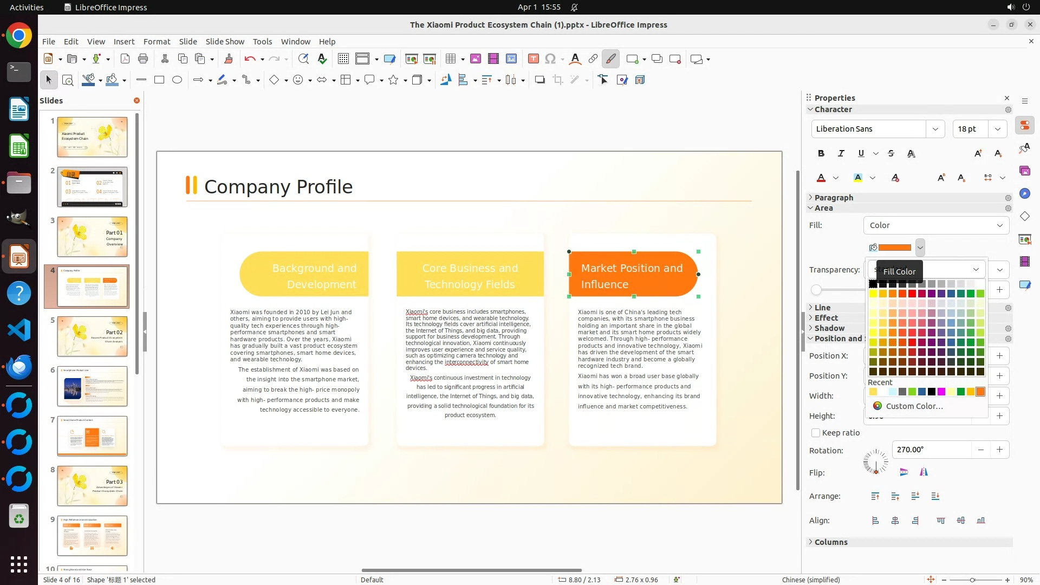This screenshot has height=585, width=1040.
Task: Click the Display Grid icon
Action: [x=343, y=59]
